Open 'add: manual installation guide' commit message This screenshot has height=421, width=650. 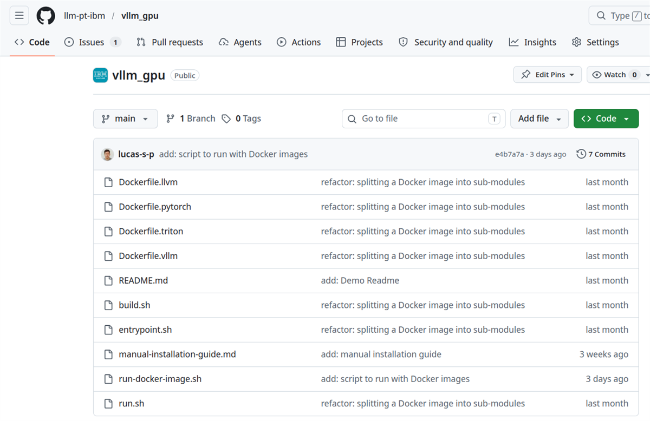(x=381, y=354)
